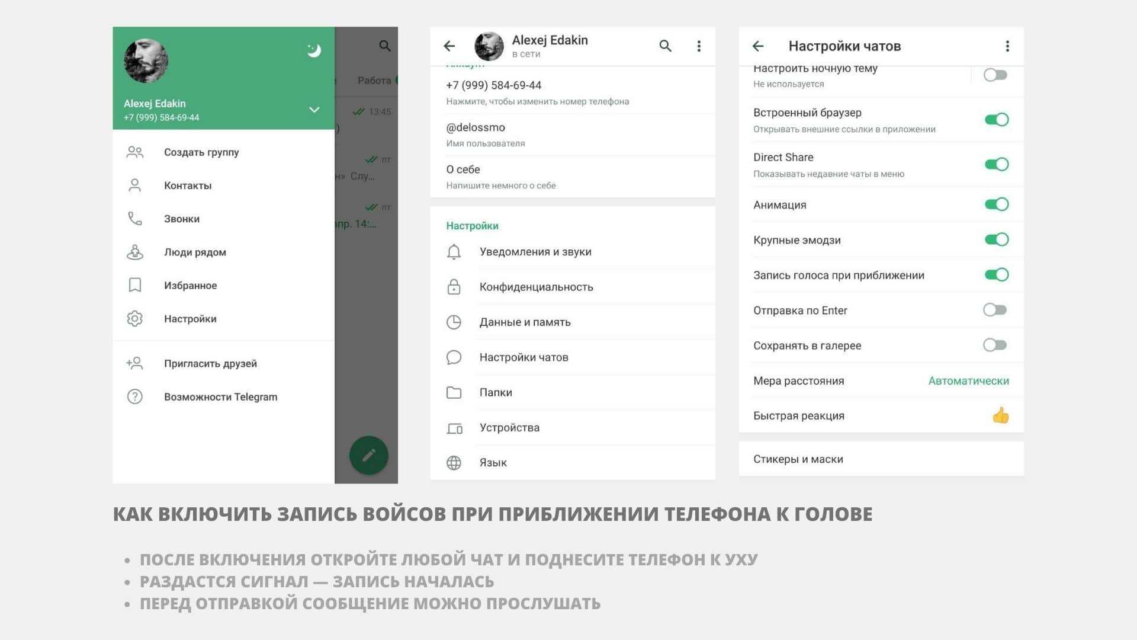Disable the Встроенный браузер toggle

tap(997, 120)
